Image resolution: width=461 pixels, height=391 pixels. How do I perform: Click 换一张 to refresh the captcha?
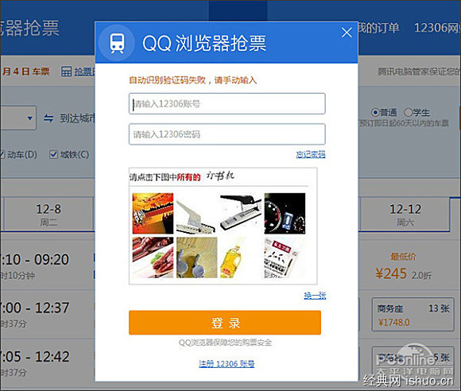click(315, 295)
